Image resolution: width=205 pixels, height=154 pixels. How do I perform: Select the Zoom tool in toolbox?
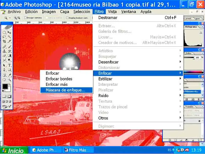tap(9, 80)
